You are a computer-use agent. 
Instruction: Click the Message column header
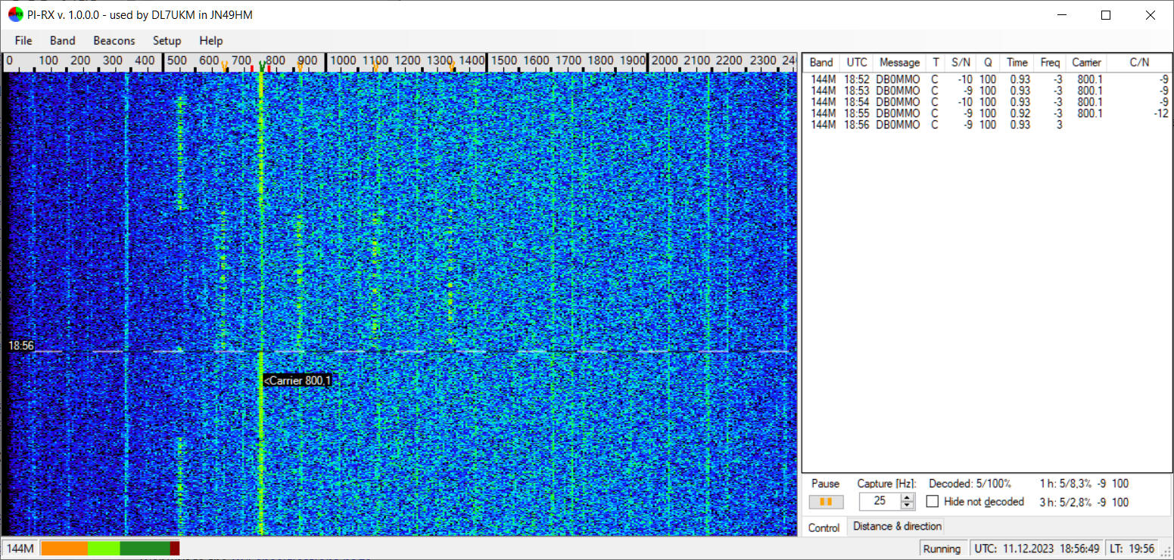[899, 63]
